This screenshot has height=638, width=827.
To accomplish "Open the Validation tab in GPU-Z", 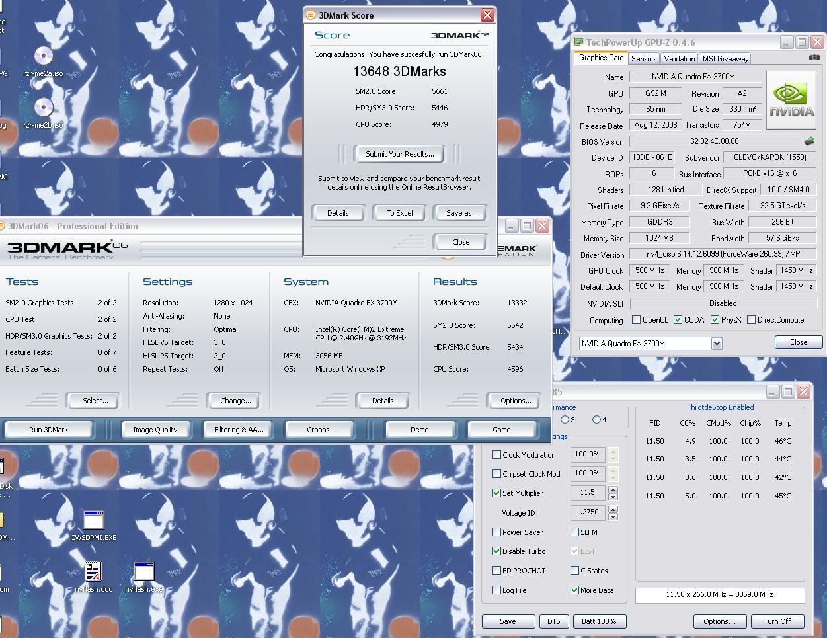I will [x=679, y=59].
